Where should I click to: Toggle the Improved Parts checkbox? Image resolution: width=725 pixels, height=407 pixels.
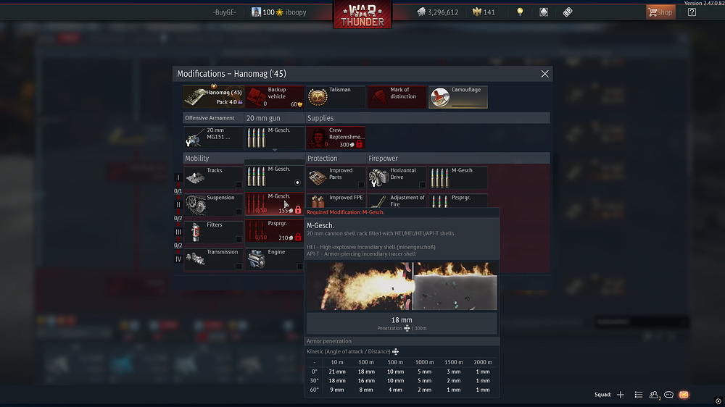pyautogui.click(x=360, y=185)
